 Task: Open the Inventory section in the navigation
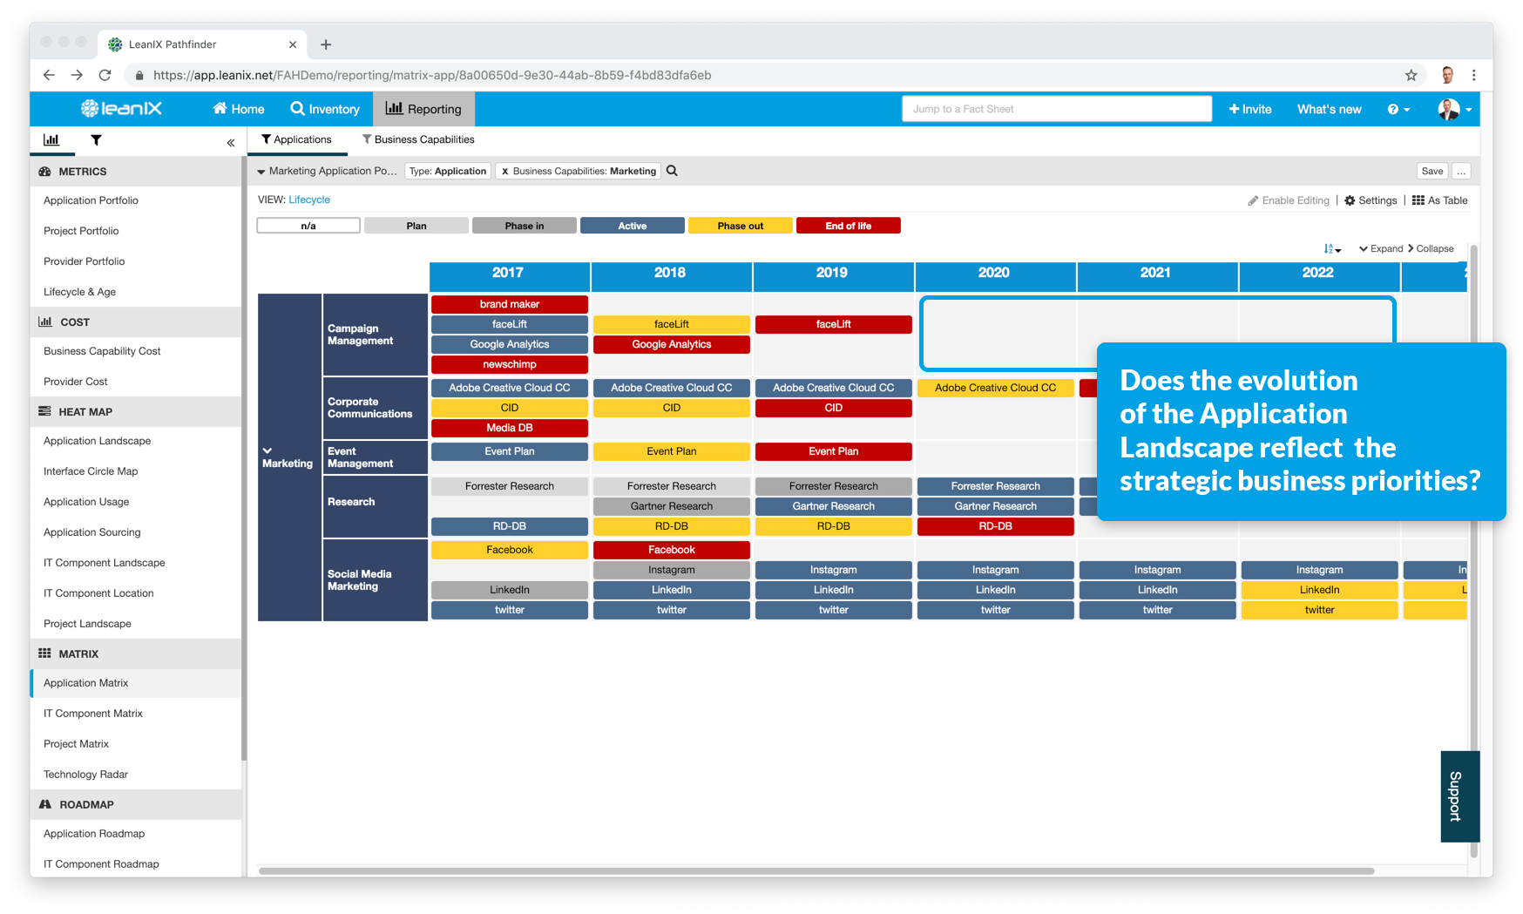pos(325,109)
